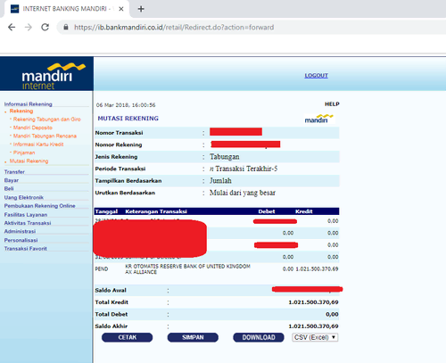This screenshot has height=363, width=446.
Task: Click the DOWNLOAD button
Action: (259, 337)
